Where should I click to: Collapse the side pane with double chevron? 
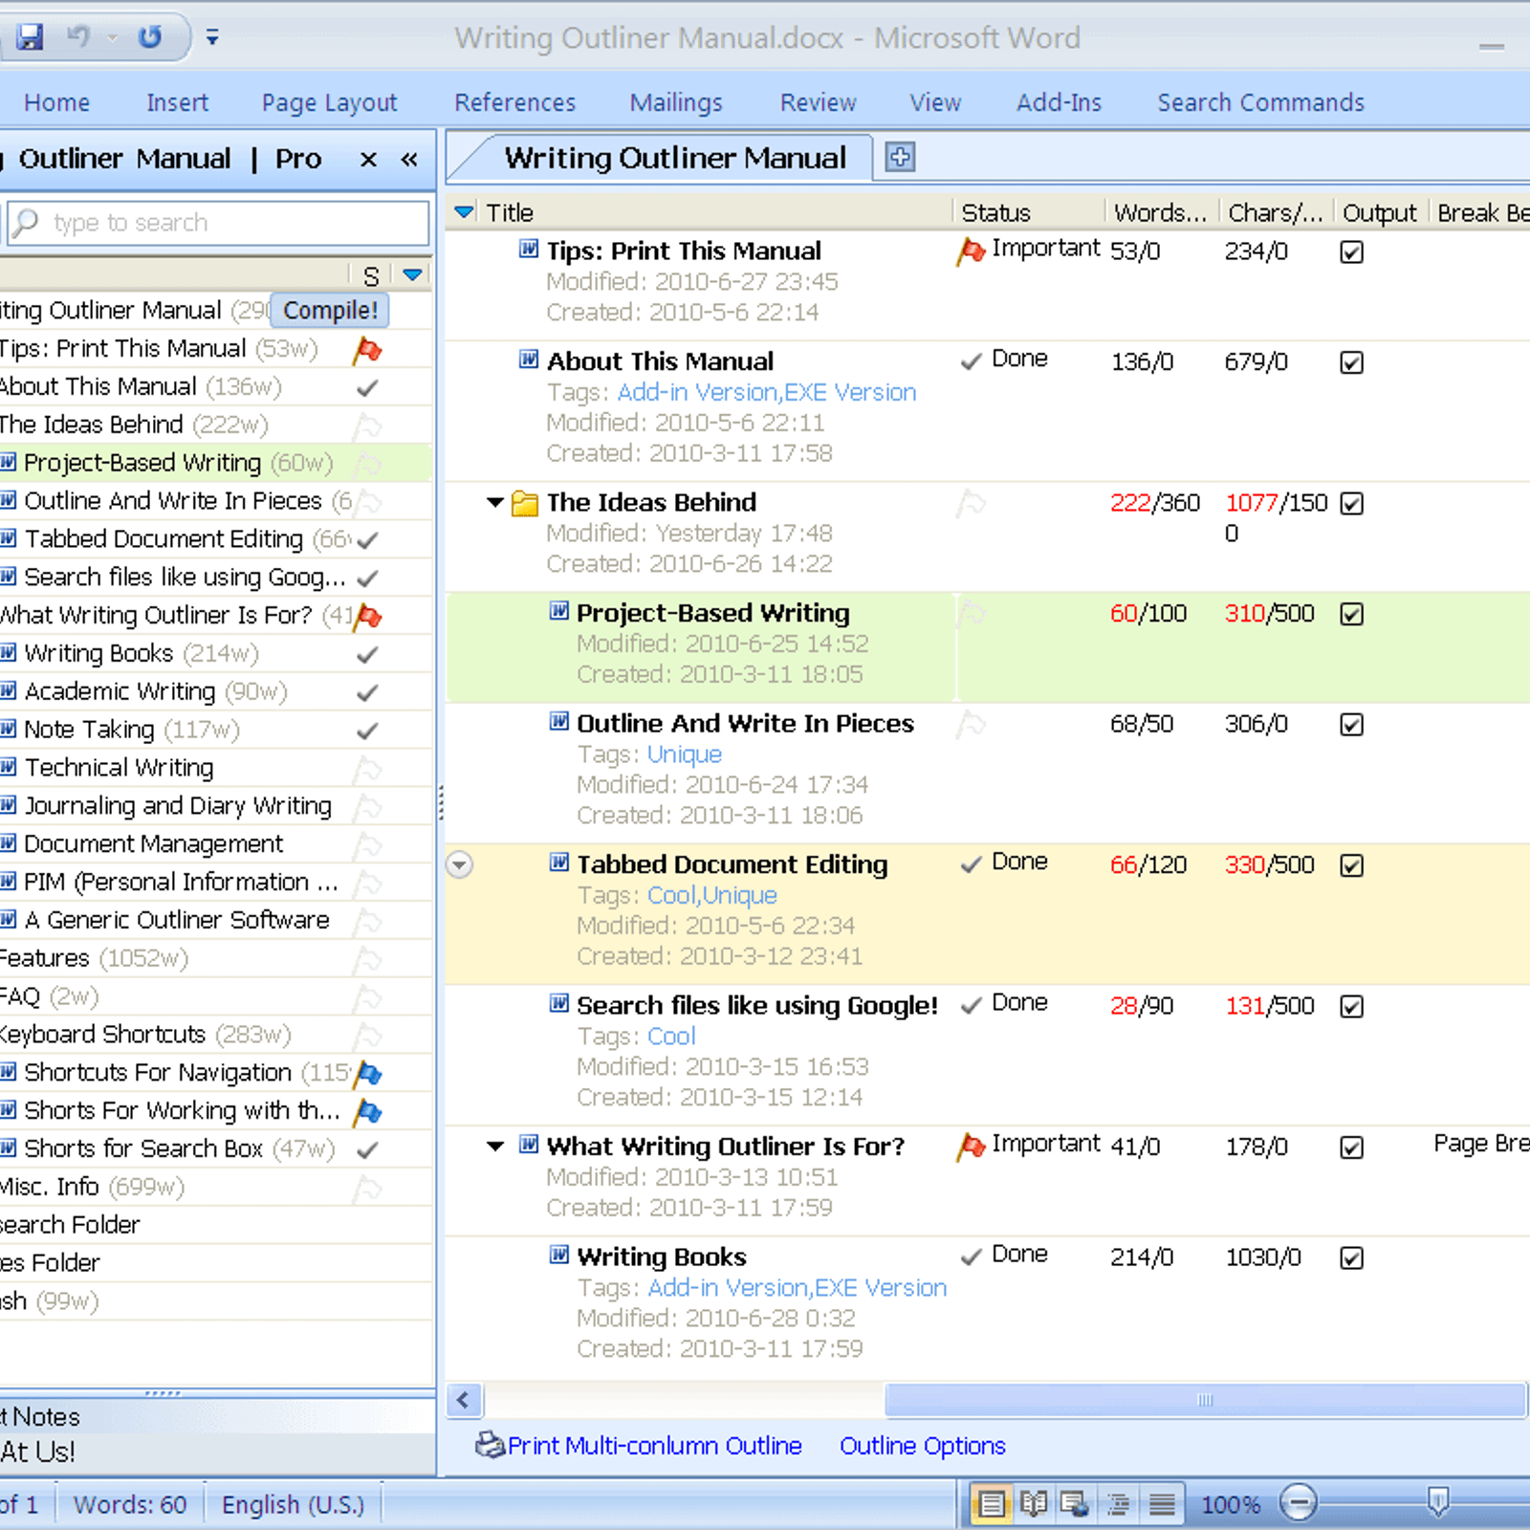tap(409, 160)
